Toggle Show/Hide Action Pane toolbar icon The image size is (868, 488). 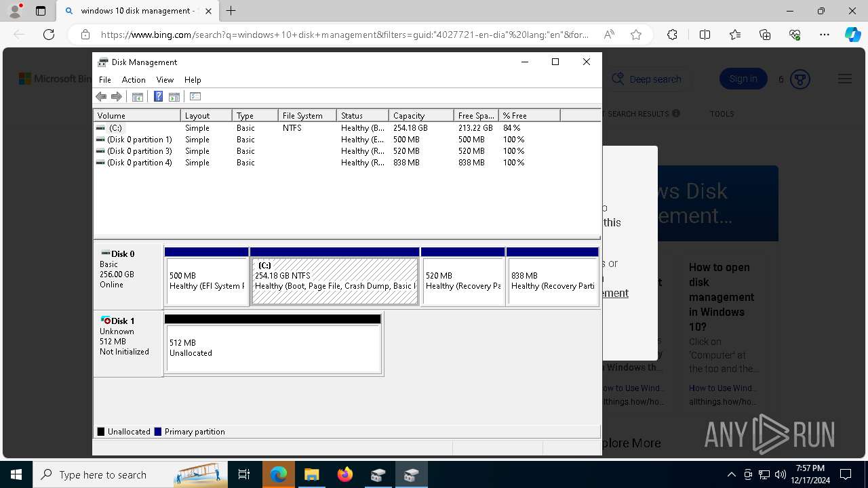coord(174,97)
